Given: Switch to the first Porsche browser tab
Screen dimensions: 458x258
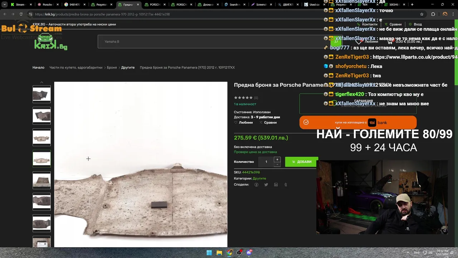Looking at the screenshot, I should 49,5.
